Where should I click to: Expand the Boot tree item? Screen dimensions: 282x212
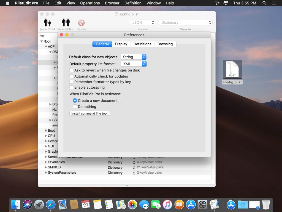(46, 130)
